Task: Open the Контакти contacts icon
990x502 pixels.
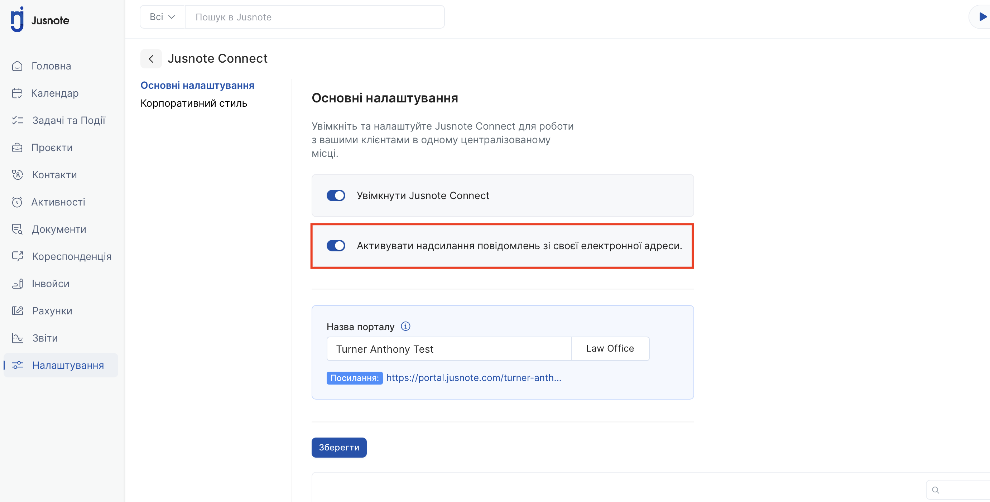Action: 17,175
